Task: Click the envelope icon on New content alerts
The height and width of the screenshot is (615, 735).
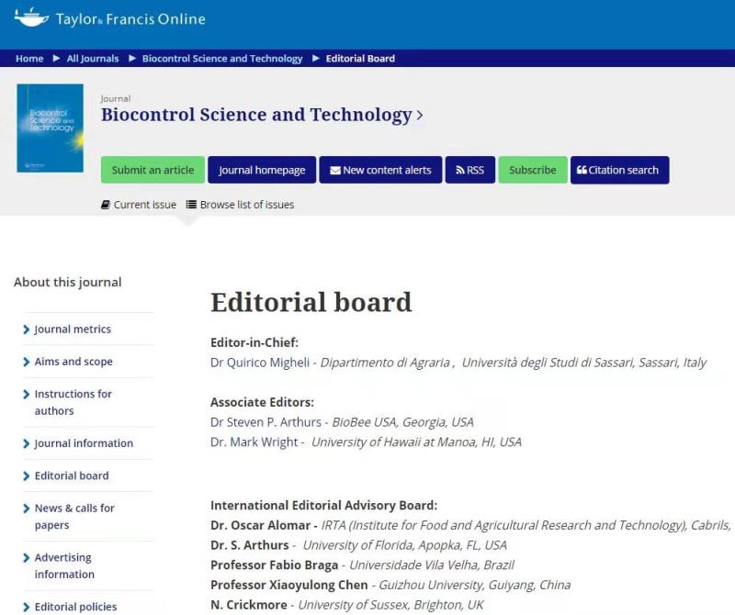Action: pos(335,170)
